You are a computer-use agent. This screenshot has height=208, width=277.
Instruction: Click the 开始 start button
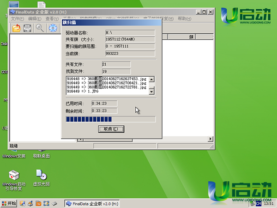pyautogui.click(x=9, y=203)
